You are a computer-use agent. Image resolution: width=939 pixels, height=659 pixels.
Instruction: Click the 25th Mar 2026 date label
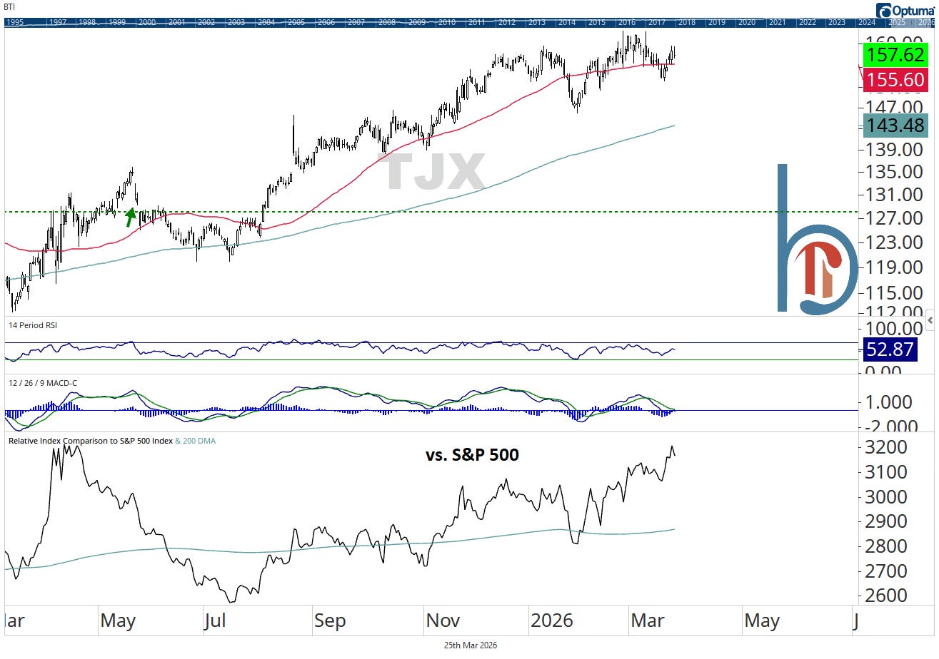(470, 645)
